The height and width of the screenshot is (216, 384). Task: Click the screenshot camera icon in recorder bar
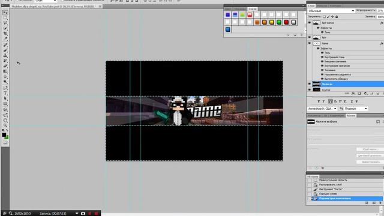coord(83,214)
